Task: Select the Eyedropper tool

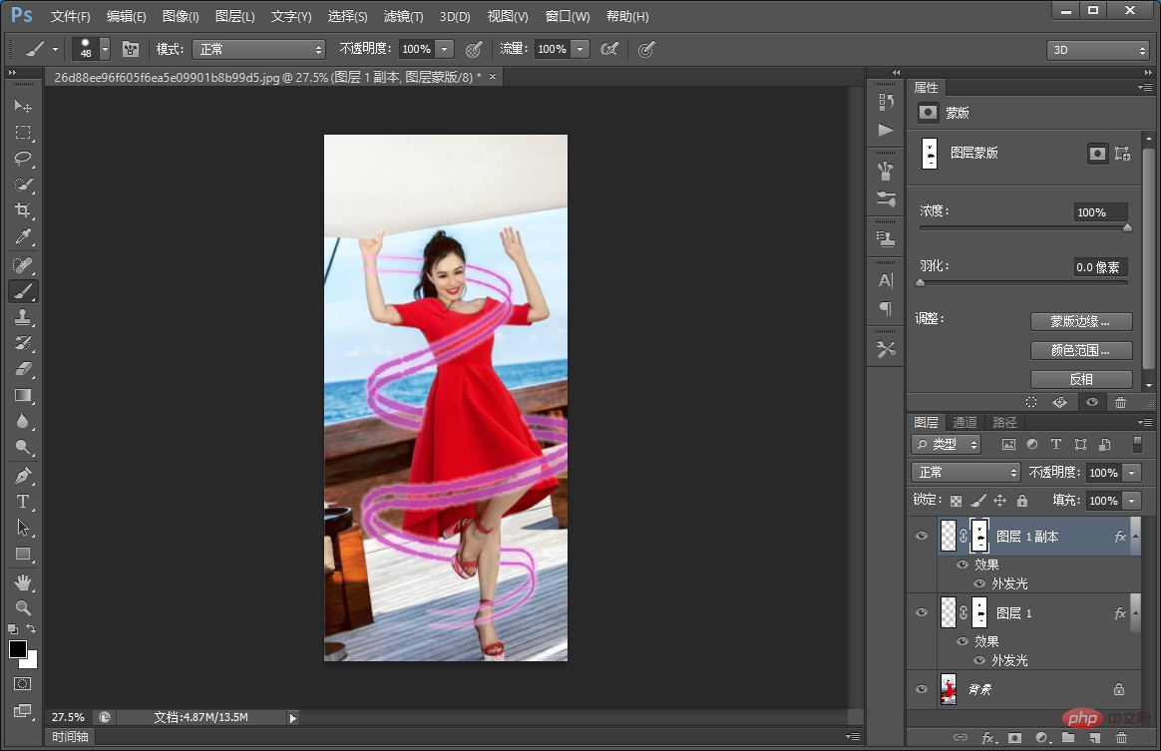Action: [x=23, y=237]
